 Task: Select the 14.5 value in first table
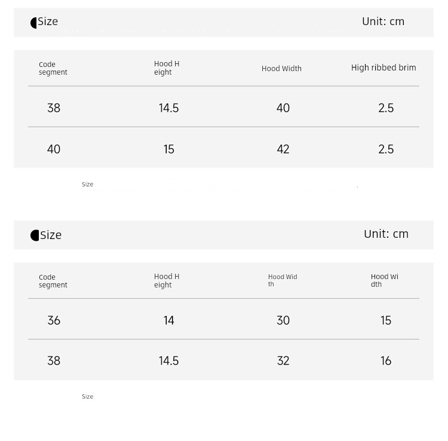tap(168, 108)
